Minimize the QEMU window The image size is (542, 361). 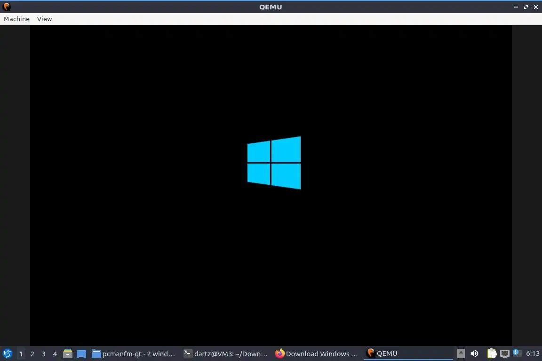click(516, 7)
